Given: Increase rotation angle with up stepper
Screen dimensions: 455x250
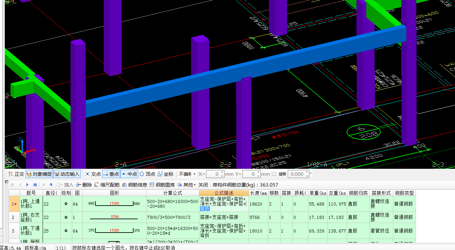Looking at the screenshot, I should click(x=307, y=172).
